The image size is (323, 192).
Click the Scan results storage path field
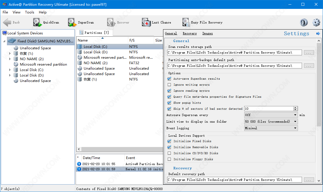click(x=235, y=52)
